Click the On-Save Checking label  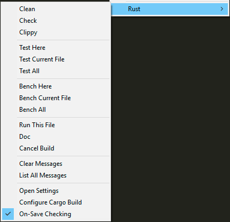(x=45, y=214)
